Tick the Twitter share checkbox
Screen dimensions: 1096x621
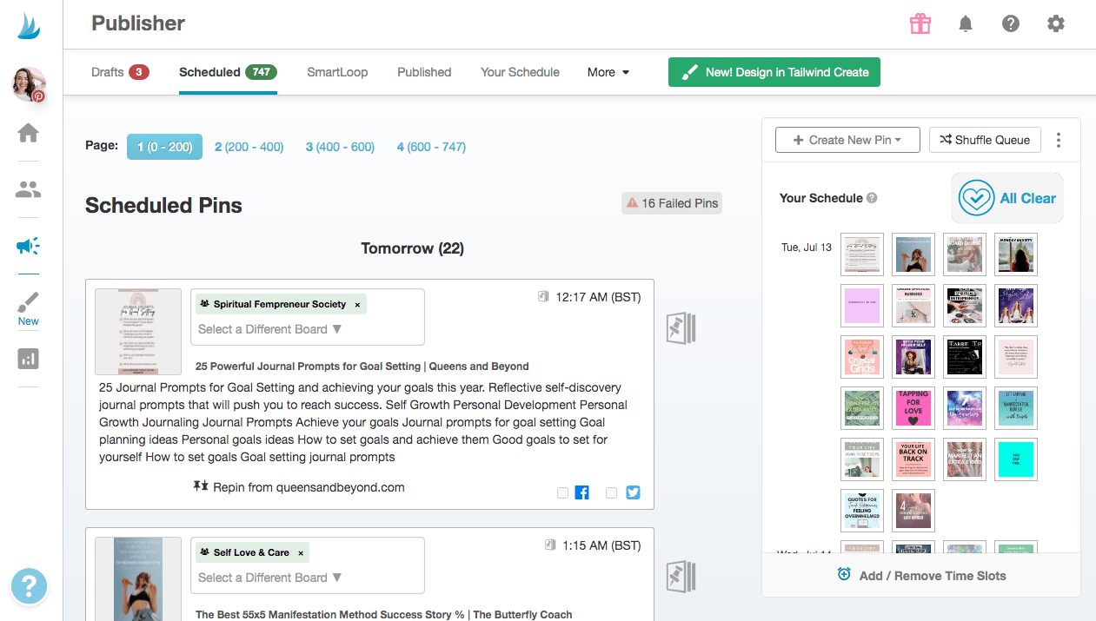(612, 492)
